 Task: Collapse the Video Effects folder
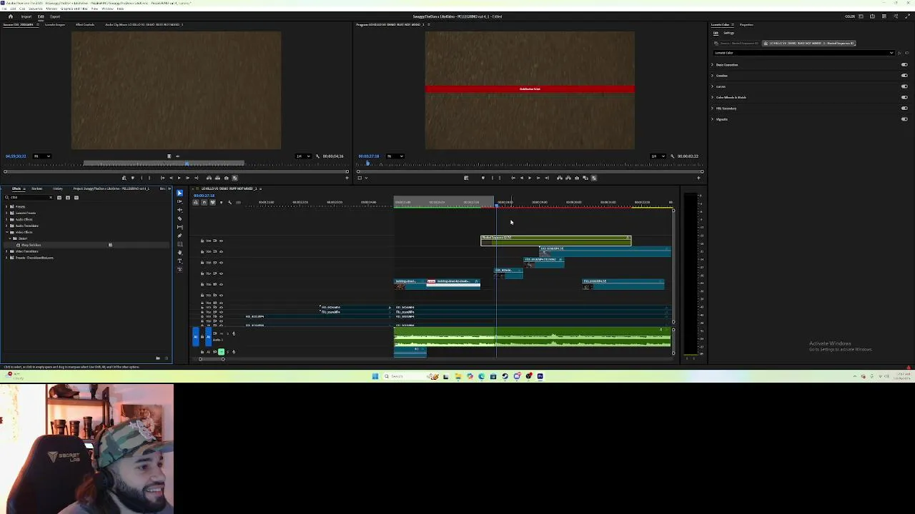coord(6,232)
